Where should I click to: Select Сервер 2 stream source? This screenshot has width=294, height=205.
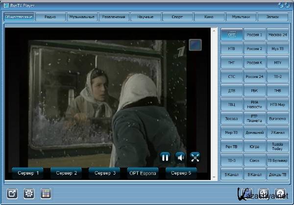[x=67, y=173]
